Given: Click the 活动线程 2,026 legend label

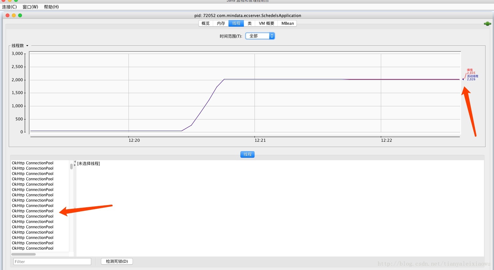Looking at the screenshot, I should [x=472, y=78].
